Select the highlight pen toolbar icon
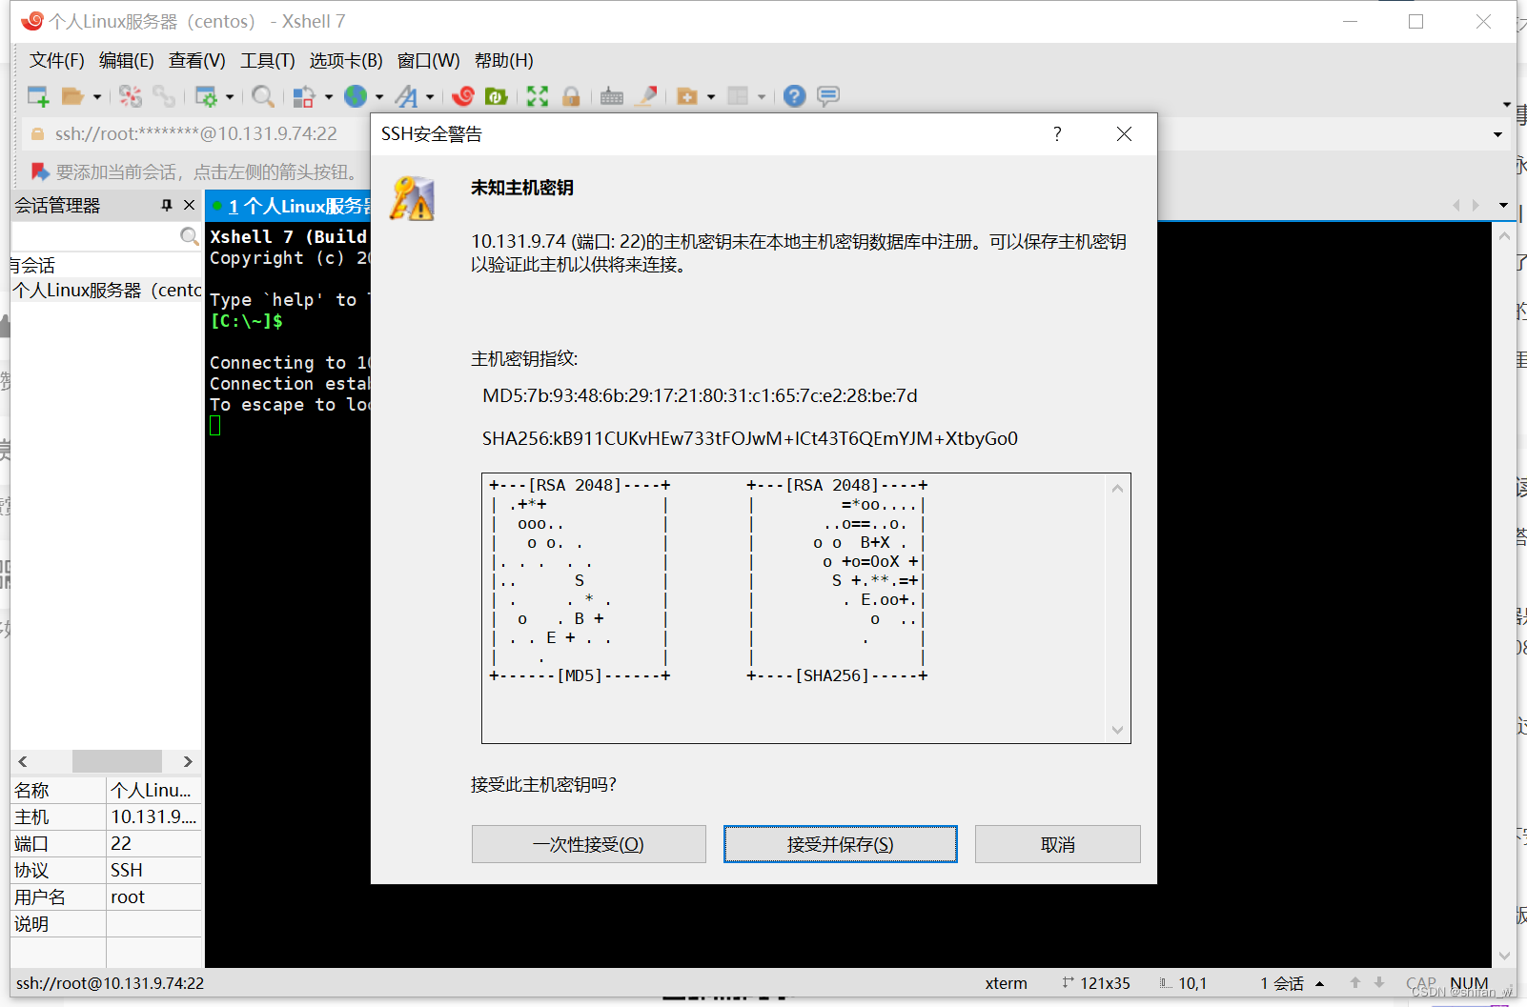This screenshot has height=1007, width=1527. [646, 95]
